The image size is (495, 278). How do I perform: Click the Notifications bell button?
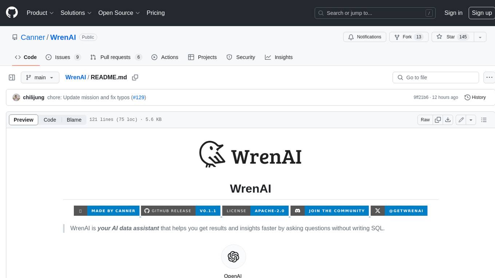point(365,37)
